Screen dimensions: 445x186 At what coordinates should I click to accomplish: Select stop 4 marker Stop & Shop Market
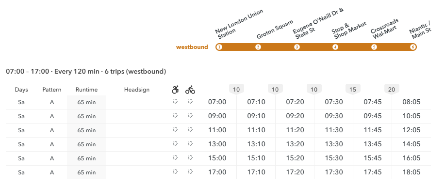[335, 47]
